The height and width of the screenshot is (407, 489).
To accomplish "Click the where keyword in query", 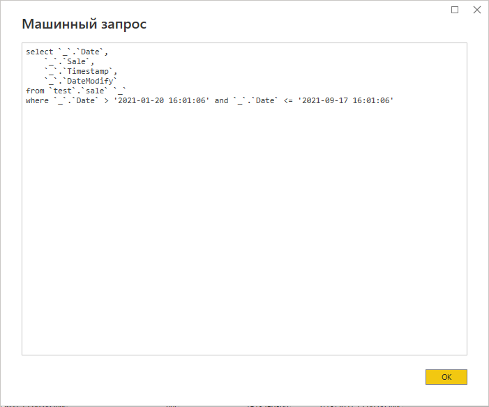I will tap(37, 100).
